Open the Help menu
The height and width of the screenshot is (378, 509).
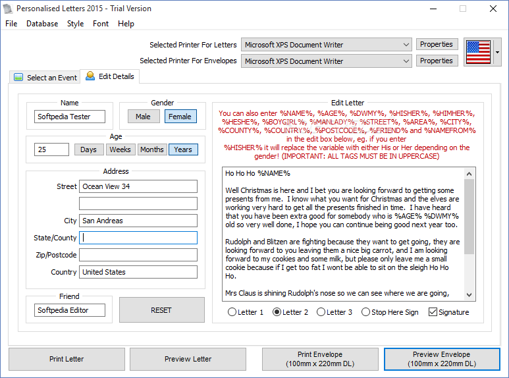tap(126, 24)
